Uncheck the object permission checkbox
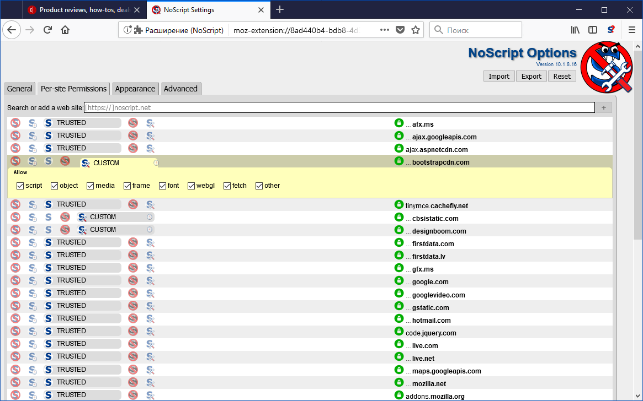Image resolution: width=643 pixels, height=401 pixels. click(x=54, y=186)
